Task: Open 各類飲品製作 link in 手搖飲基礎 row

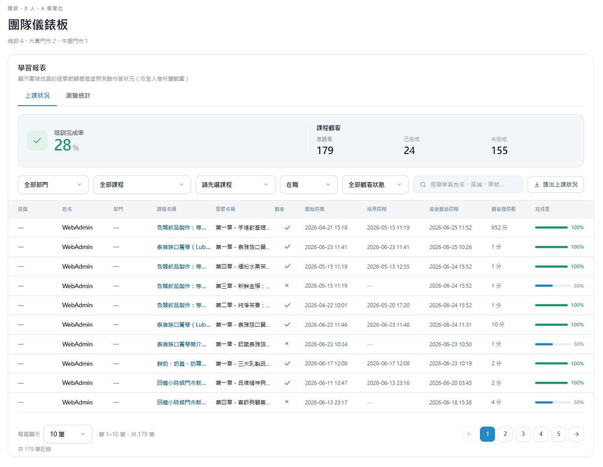Action: [x=181, y=228]
